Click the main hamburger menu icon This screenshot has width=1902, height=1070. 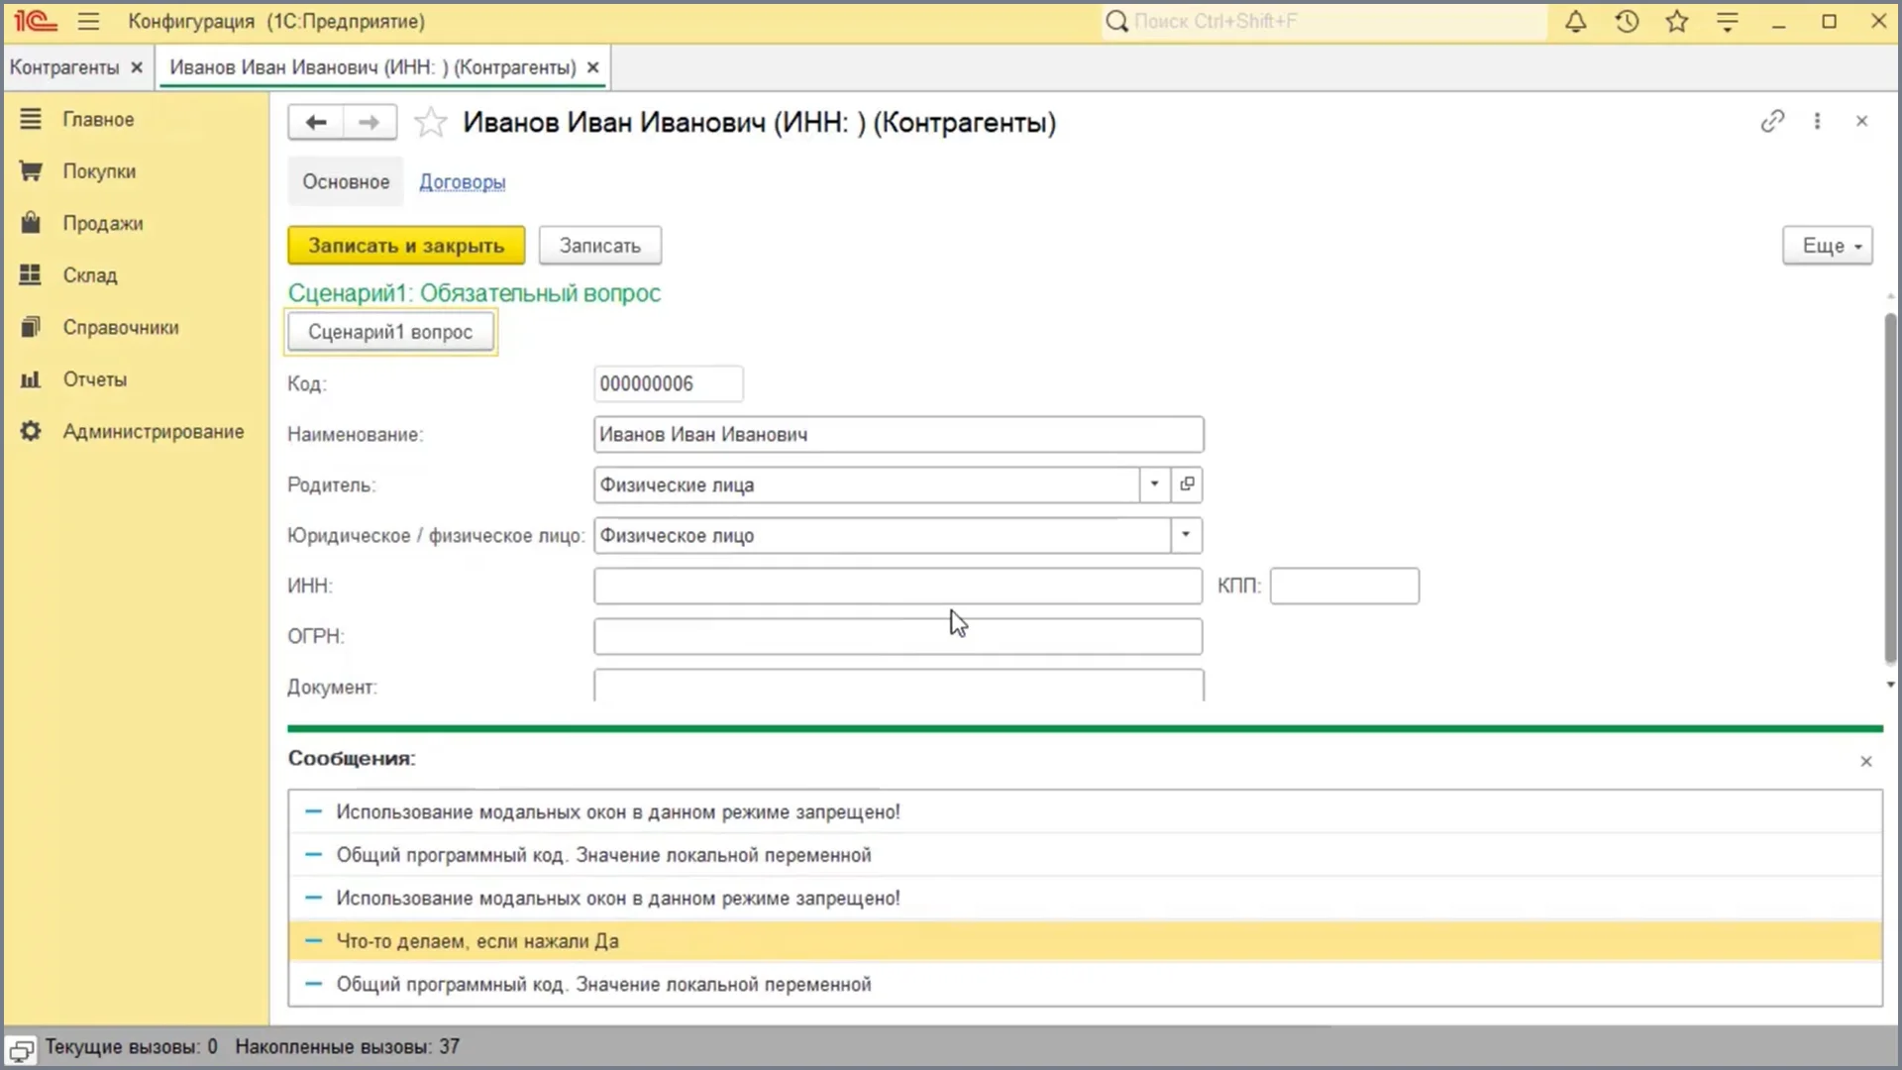[x=88, y=22]
